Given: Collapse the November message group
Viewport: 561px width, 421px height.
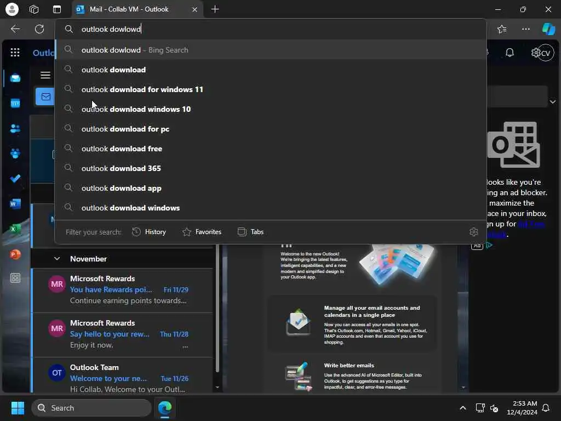Looking at the screenshot, I should 57,259.
